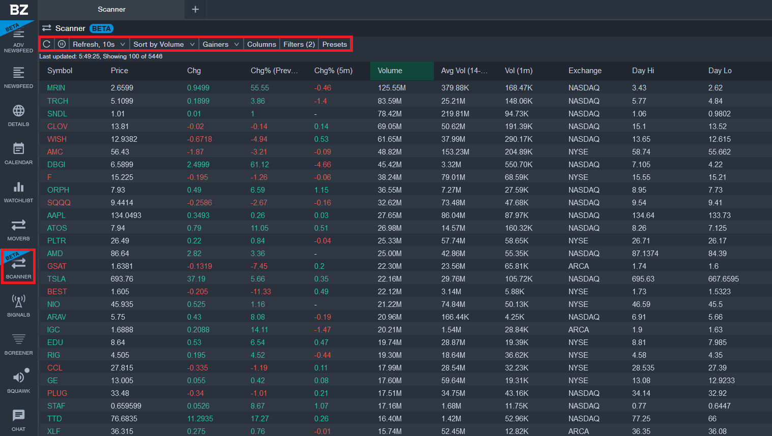772x436 pixels.
Task: Click the 125.55M volume for MRIN
Action: pyautogui.click(x=392, y=88)
